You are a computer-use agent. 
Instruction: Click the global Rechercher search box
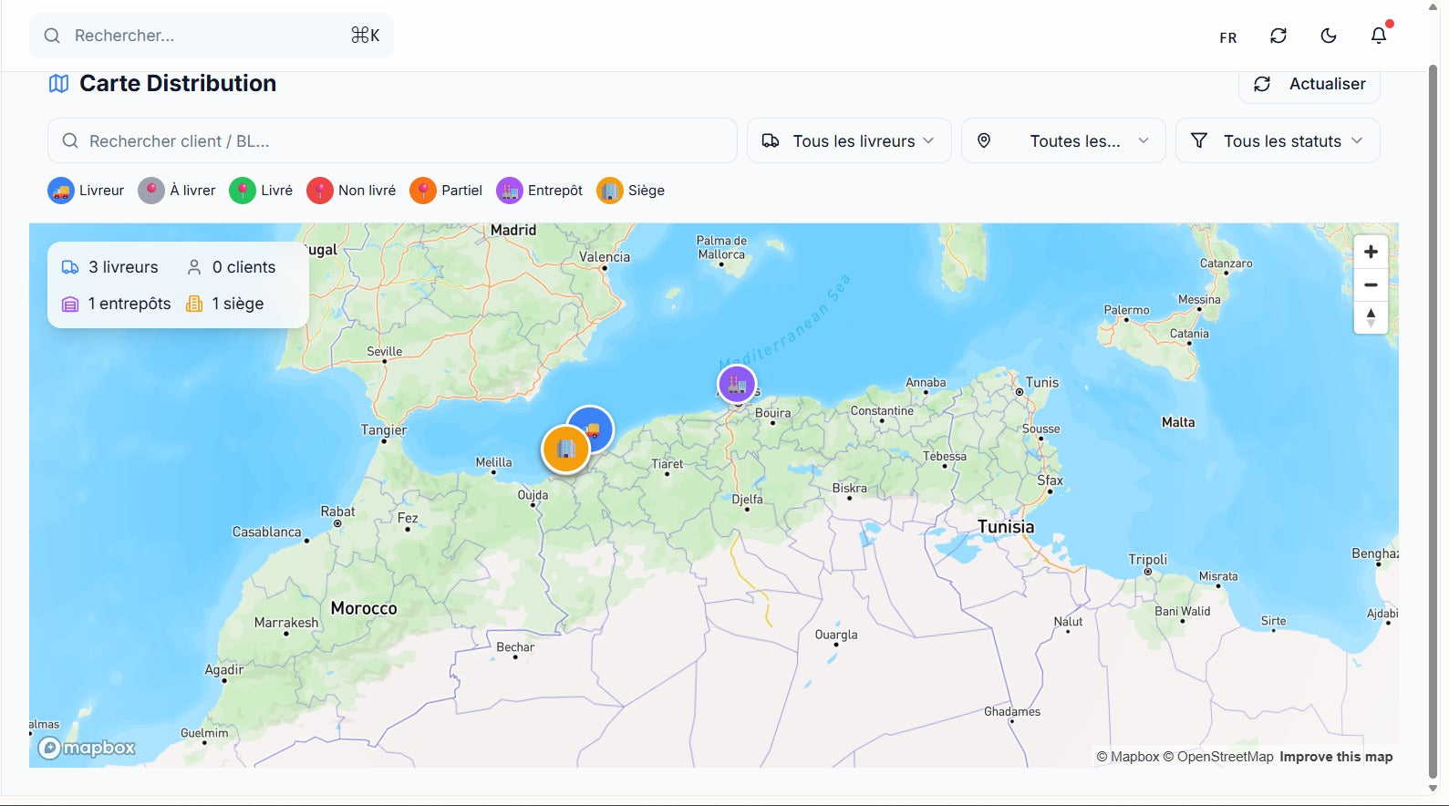tap(212, 36)
